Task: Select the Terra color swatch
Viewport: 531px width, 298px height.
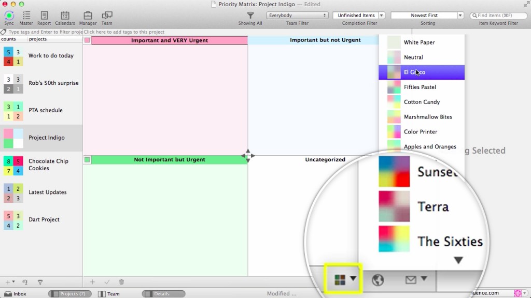Action: (394, 206)
